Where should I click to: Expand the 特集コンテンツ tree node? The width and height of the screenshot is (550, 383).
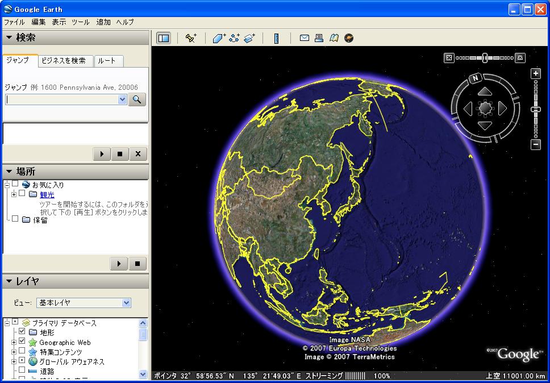point(14,352)
